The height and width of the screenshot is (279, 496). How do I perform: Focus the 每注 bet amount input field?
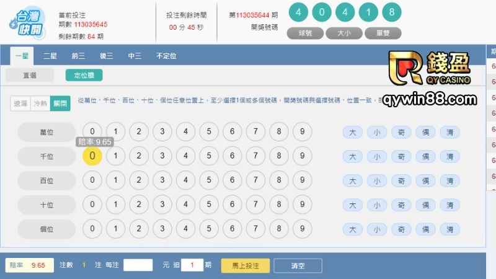coord(138,265)
